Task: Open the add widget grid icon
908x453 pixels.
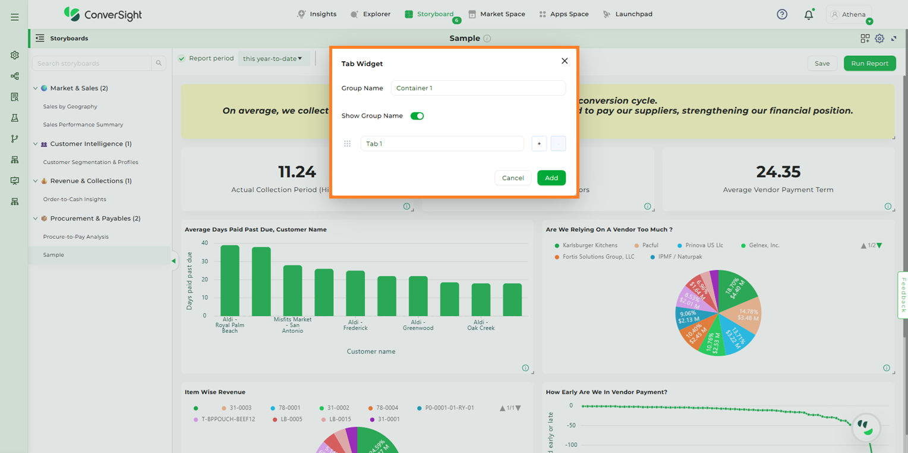Action: [865, 39]
